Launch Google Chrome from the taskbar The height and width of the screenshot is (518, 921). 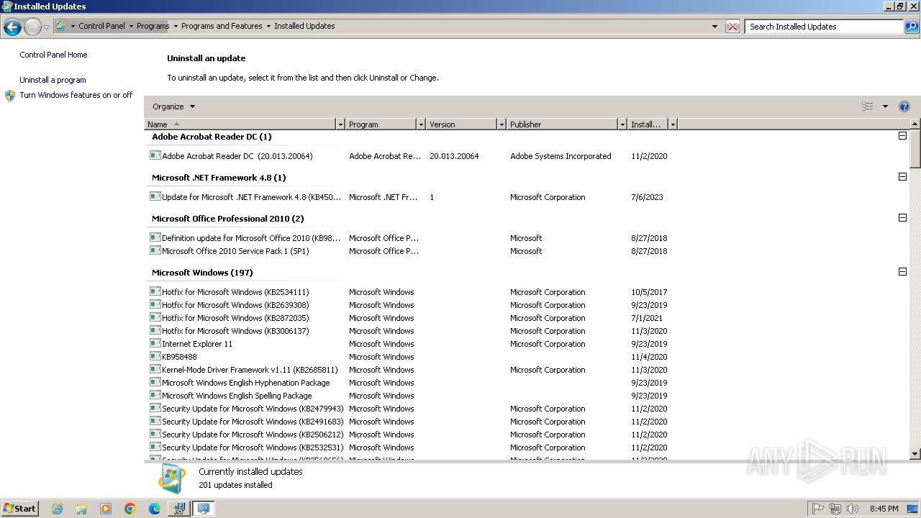click(130, 509)
